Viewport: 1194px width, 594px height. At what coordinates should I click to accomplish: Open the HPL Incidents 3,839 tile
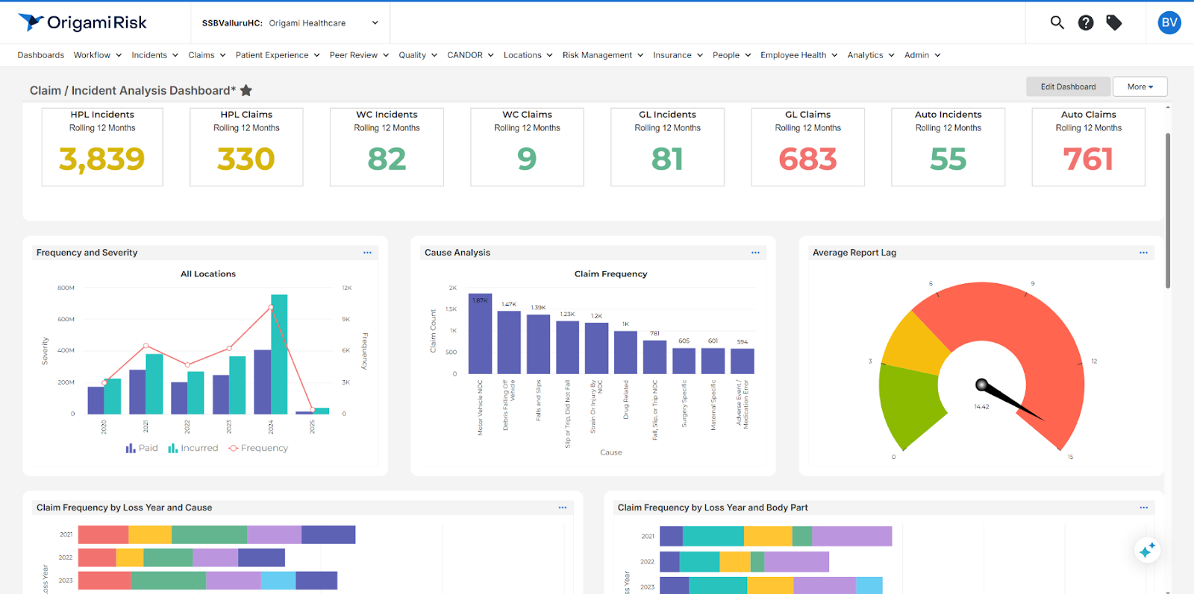click(x=102, y=147)
